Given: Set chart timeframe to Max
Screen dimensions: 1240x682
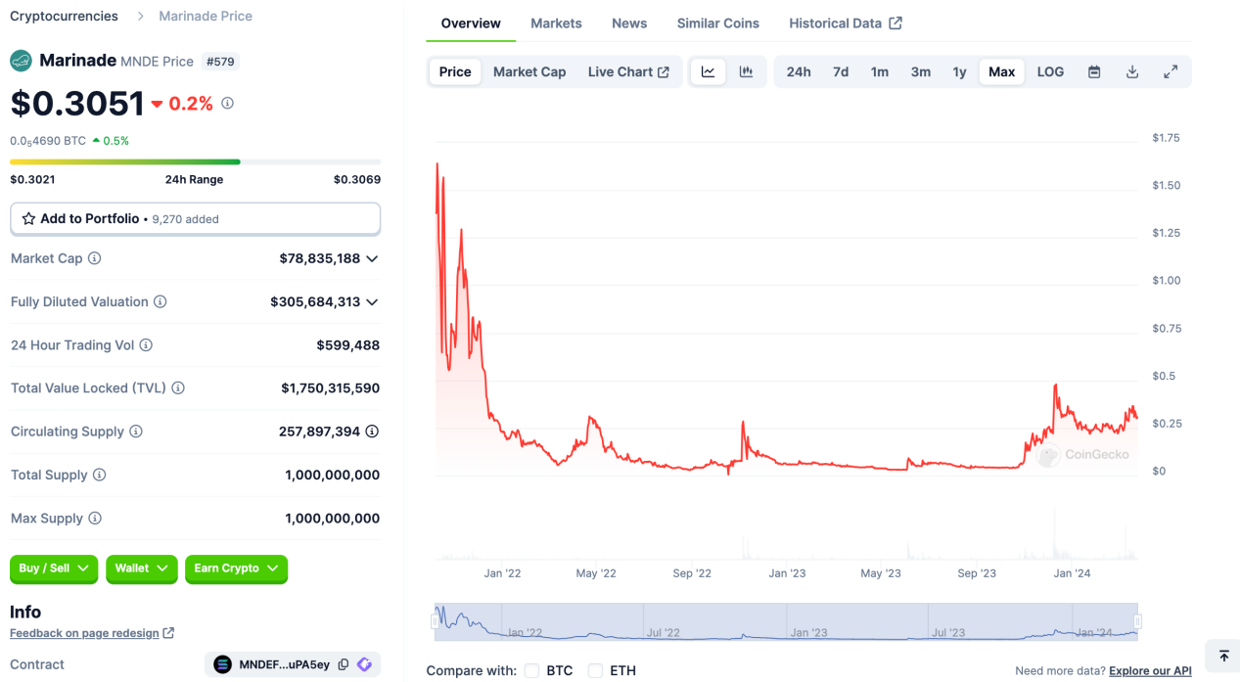Looking at the screenshot, I should pos(1001,70).
